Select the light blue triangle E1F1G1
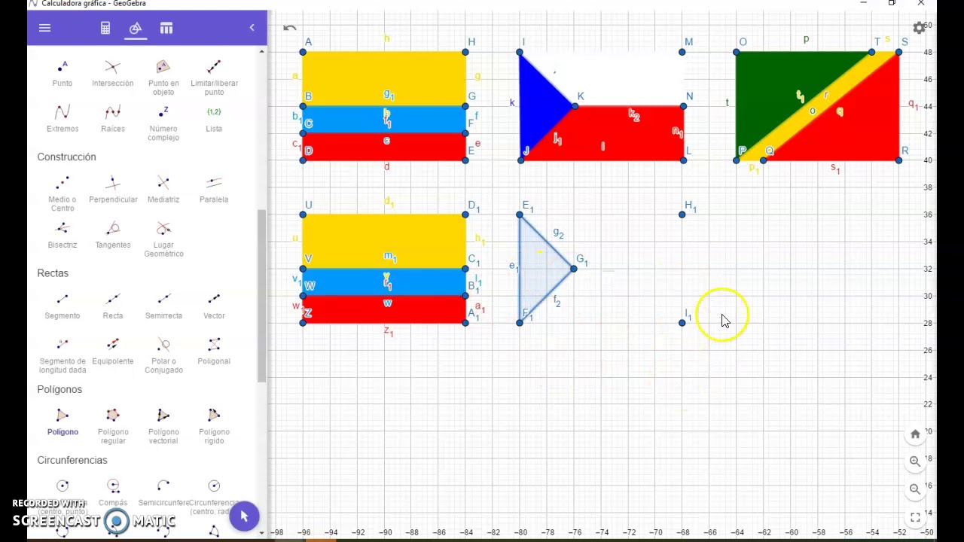964x542 pixels. pos(539,269)
